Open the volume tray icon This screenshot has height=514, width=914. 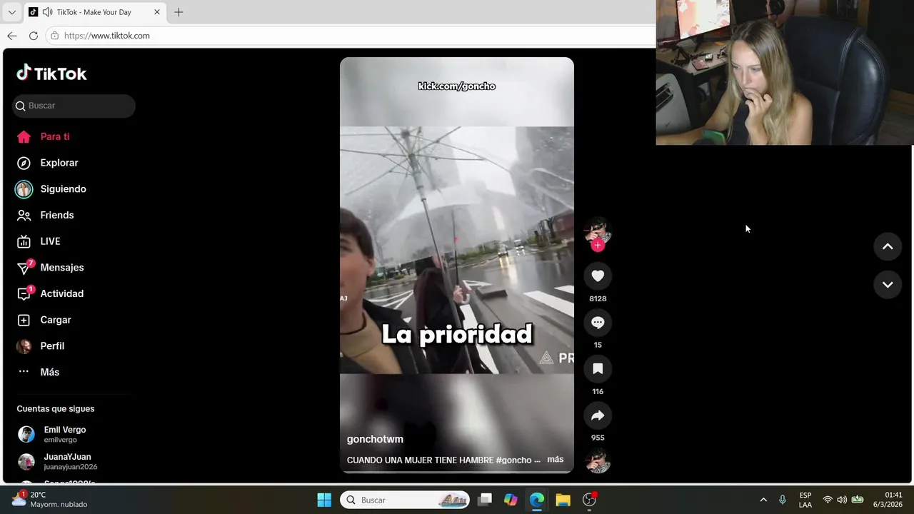842,500
